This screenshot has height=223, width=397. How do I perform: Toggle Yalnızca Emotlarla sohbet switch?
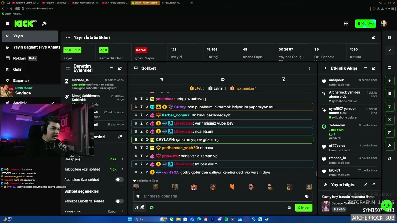tap(119, 201)
